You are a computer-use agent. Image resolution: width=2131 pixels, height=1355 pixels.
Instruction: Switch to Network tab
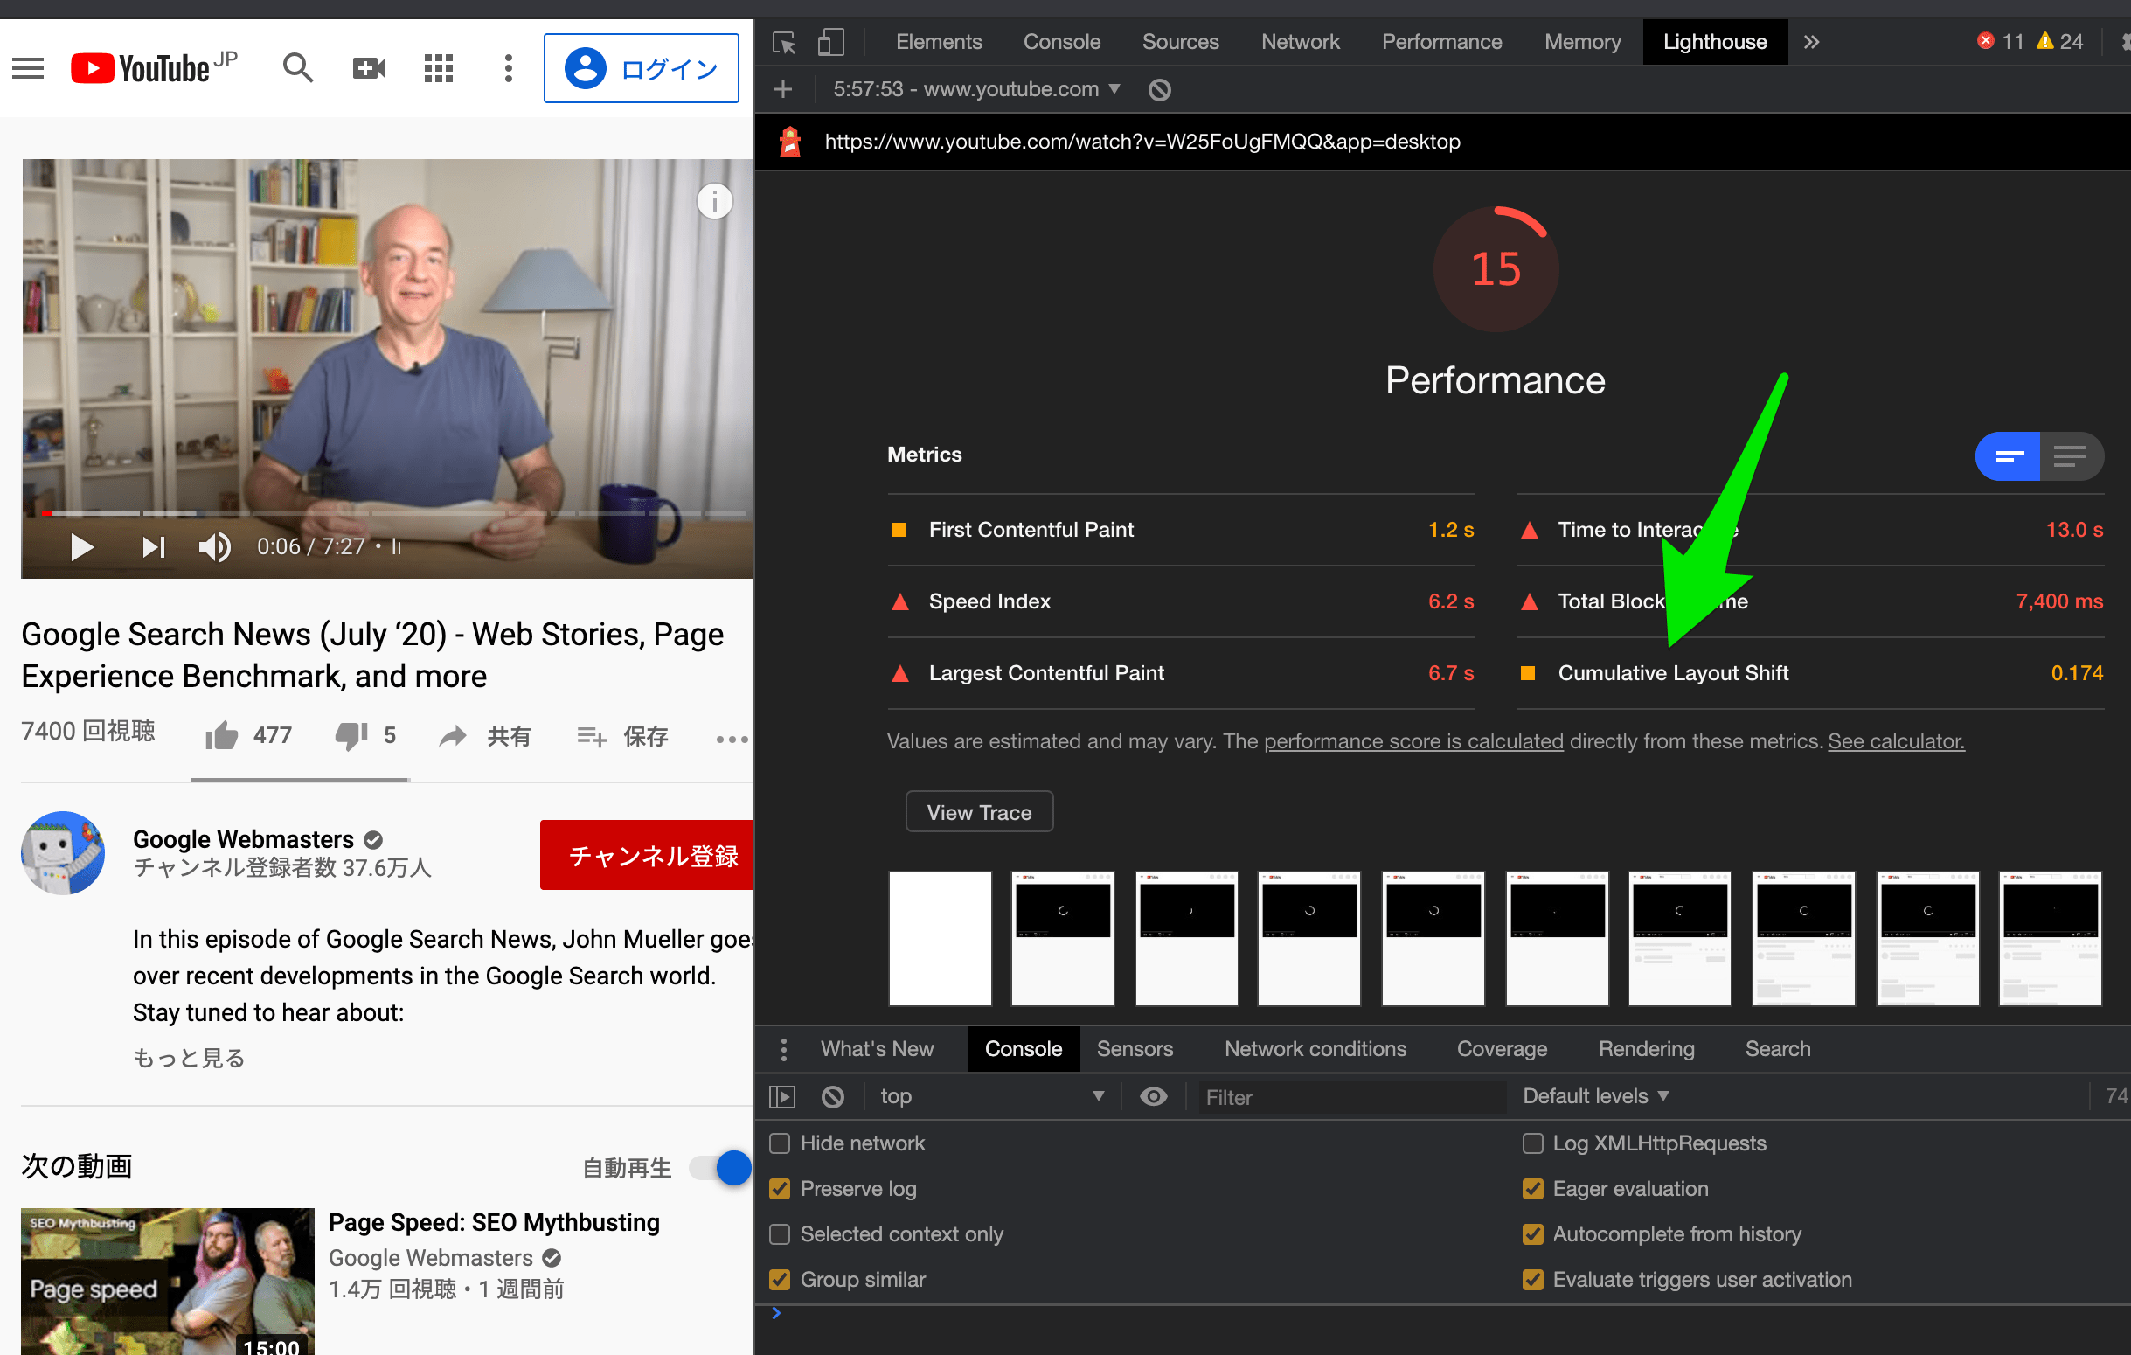coord(1300,42)
